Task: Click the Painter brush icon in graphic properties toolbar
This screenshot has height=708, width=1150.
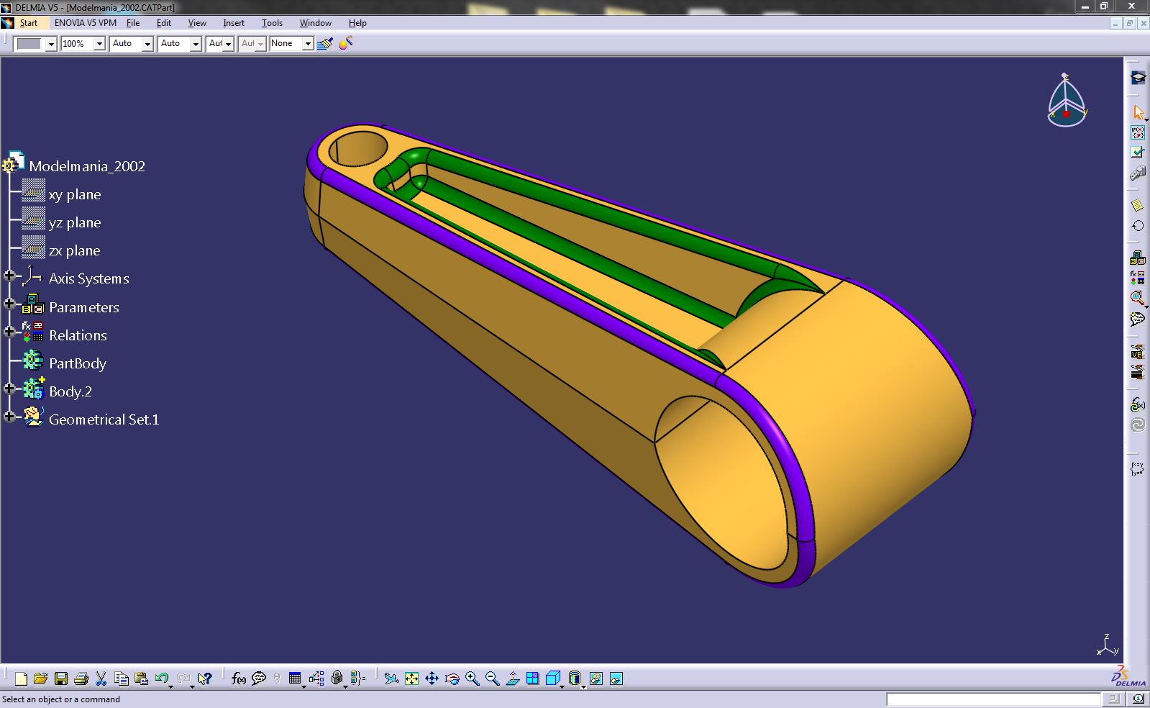Action: click(x=324, y=43)
